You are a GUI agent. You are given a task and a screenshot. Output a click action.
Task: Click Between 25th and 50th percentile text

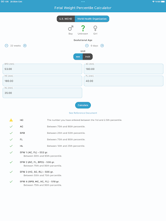(x=66, y=133)
